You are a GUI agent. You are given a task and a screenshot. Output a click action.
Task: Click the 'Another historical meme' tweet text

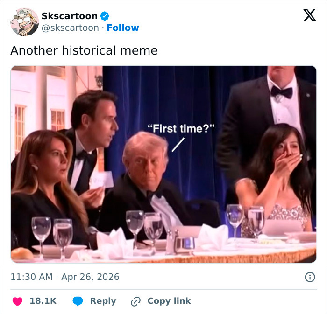[x=84, y=50]
